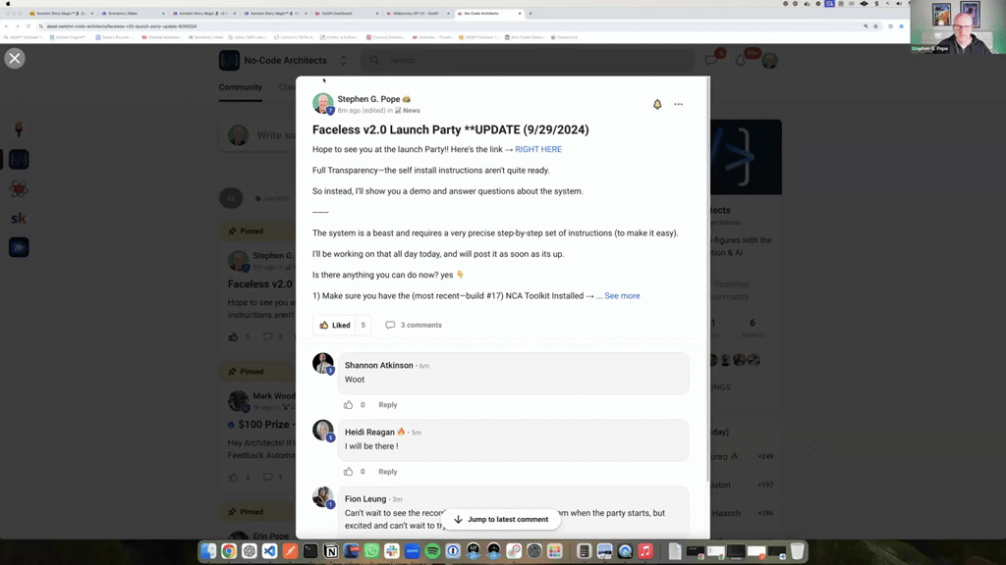1006x565 pixels.
Task: Close the post overlay with the X icon
Action: tap(15, 58)
